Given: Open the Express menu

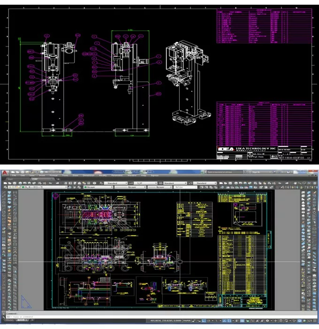Looking at the screenshot, I should pos(155,175).
